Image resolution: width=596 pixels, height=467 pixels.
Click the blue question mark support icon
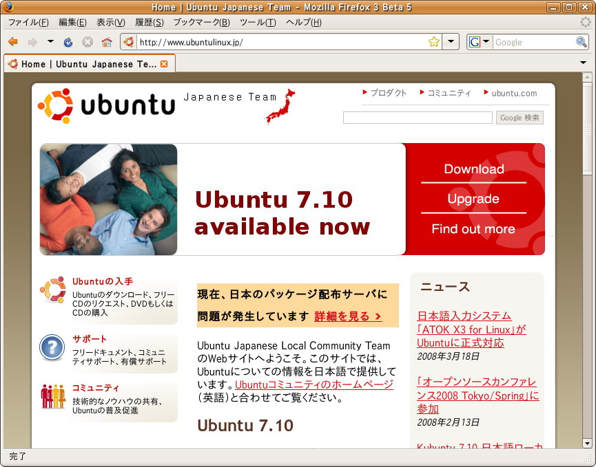coord(52,347)
